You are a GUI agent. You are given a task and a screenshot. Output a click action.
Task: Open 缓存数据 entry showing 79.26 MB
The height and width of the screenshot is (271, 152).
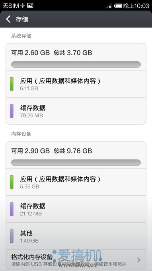click(76, 111)
